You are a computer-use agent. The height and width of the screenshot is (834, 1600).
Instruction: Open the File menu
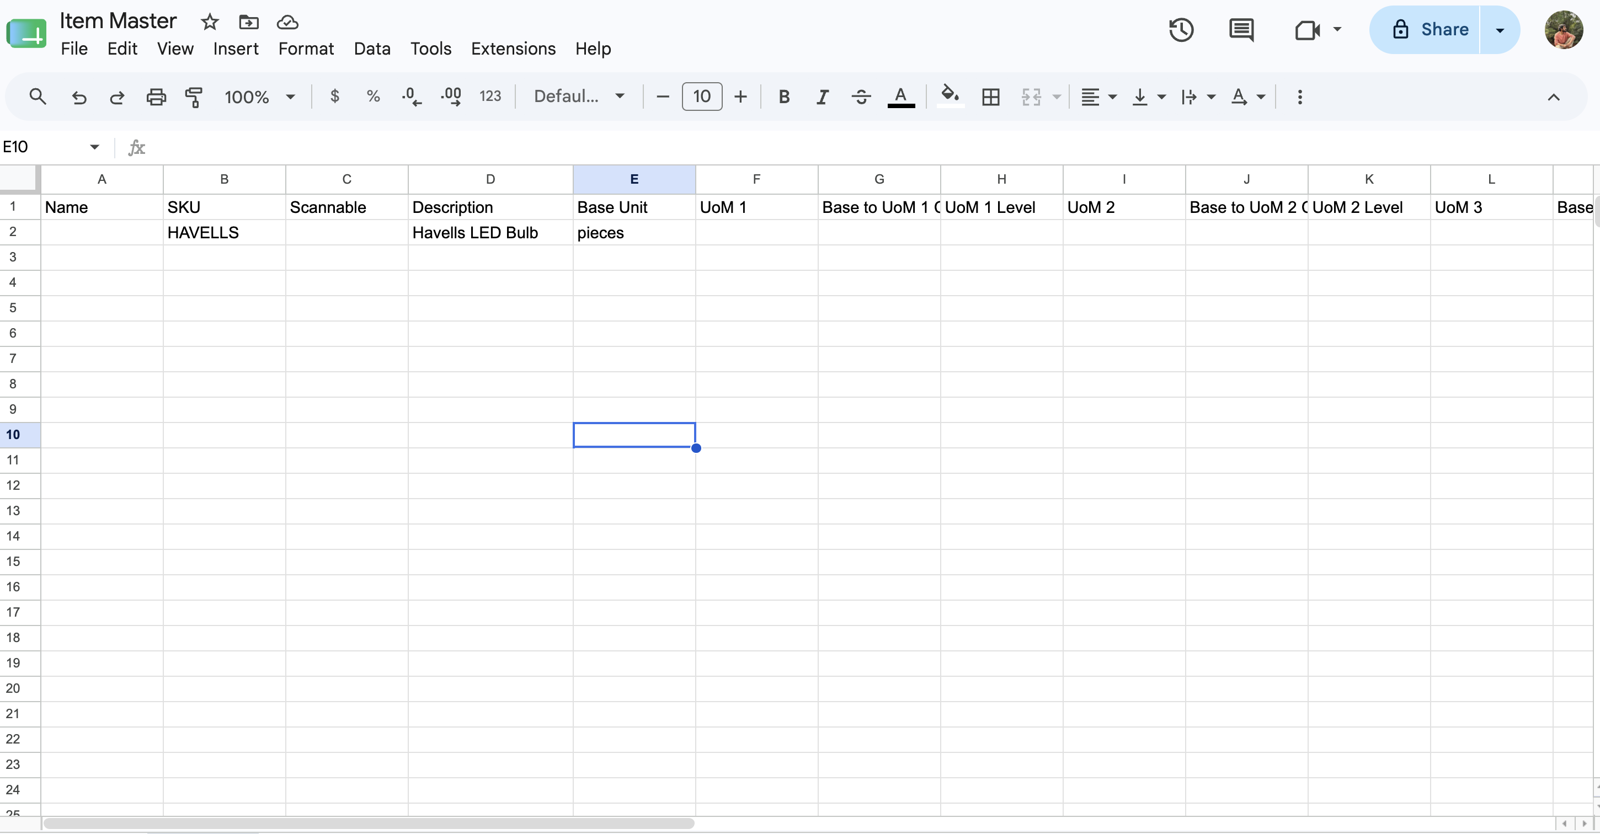(74, 49)
